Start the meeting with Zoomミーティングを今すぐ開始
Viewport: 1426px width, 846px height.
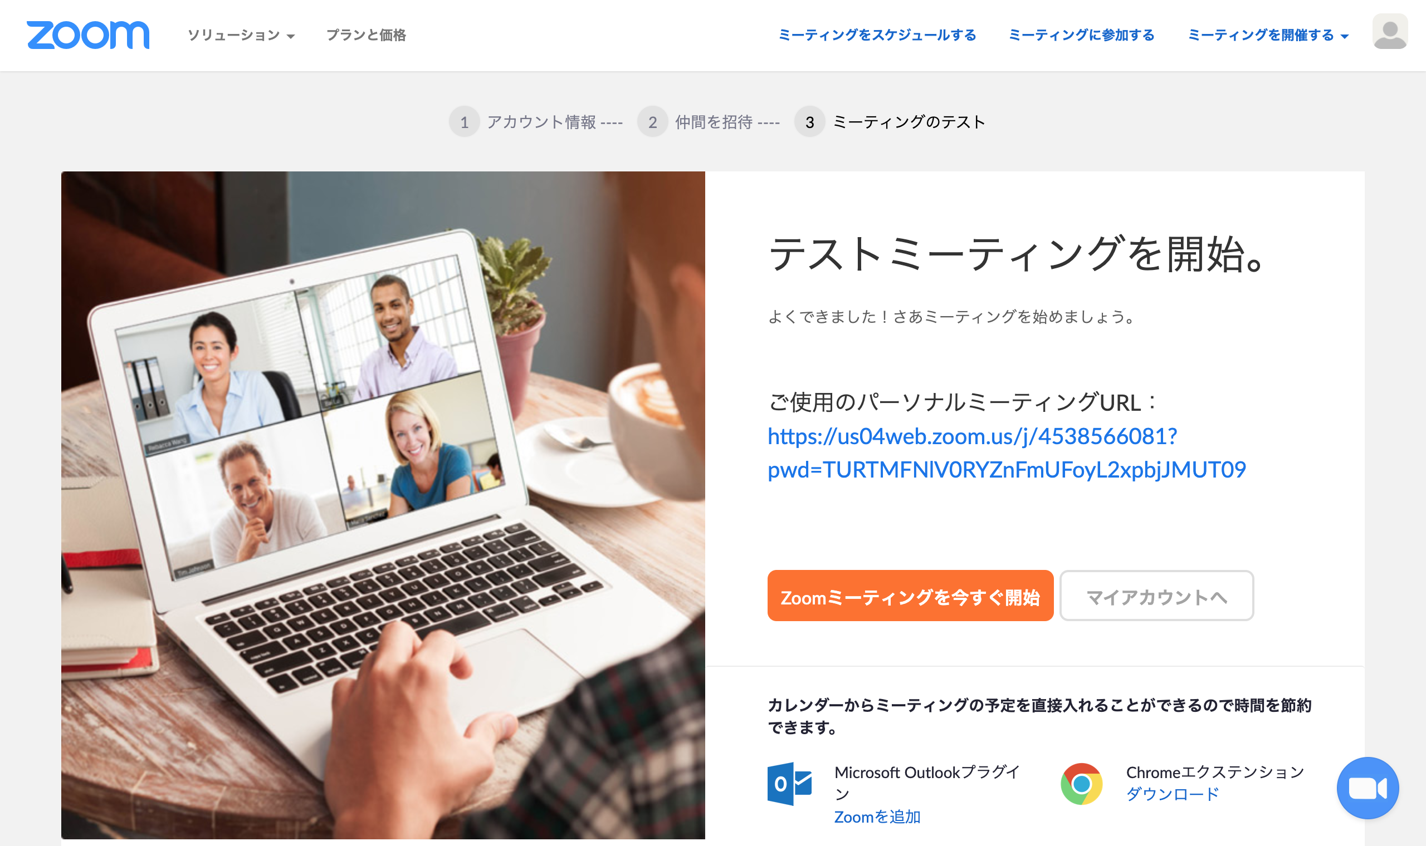[x=910, y=596]
